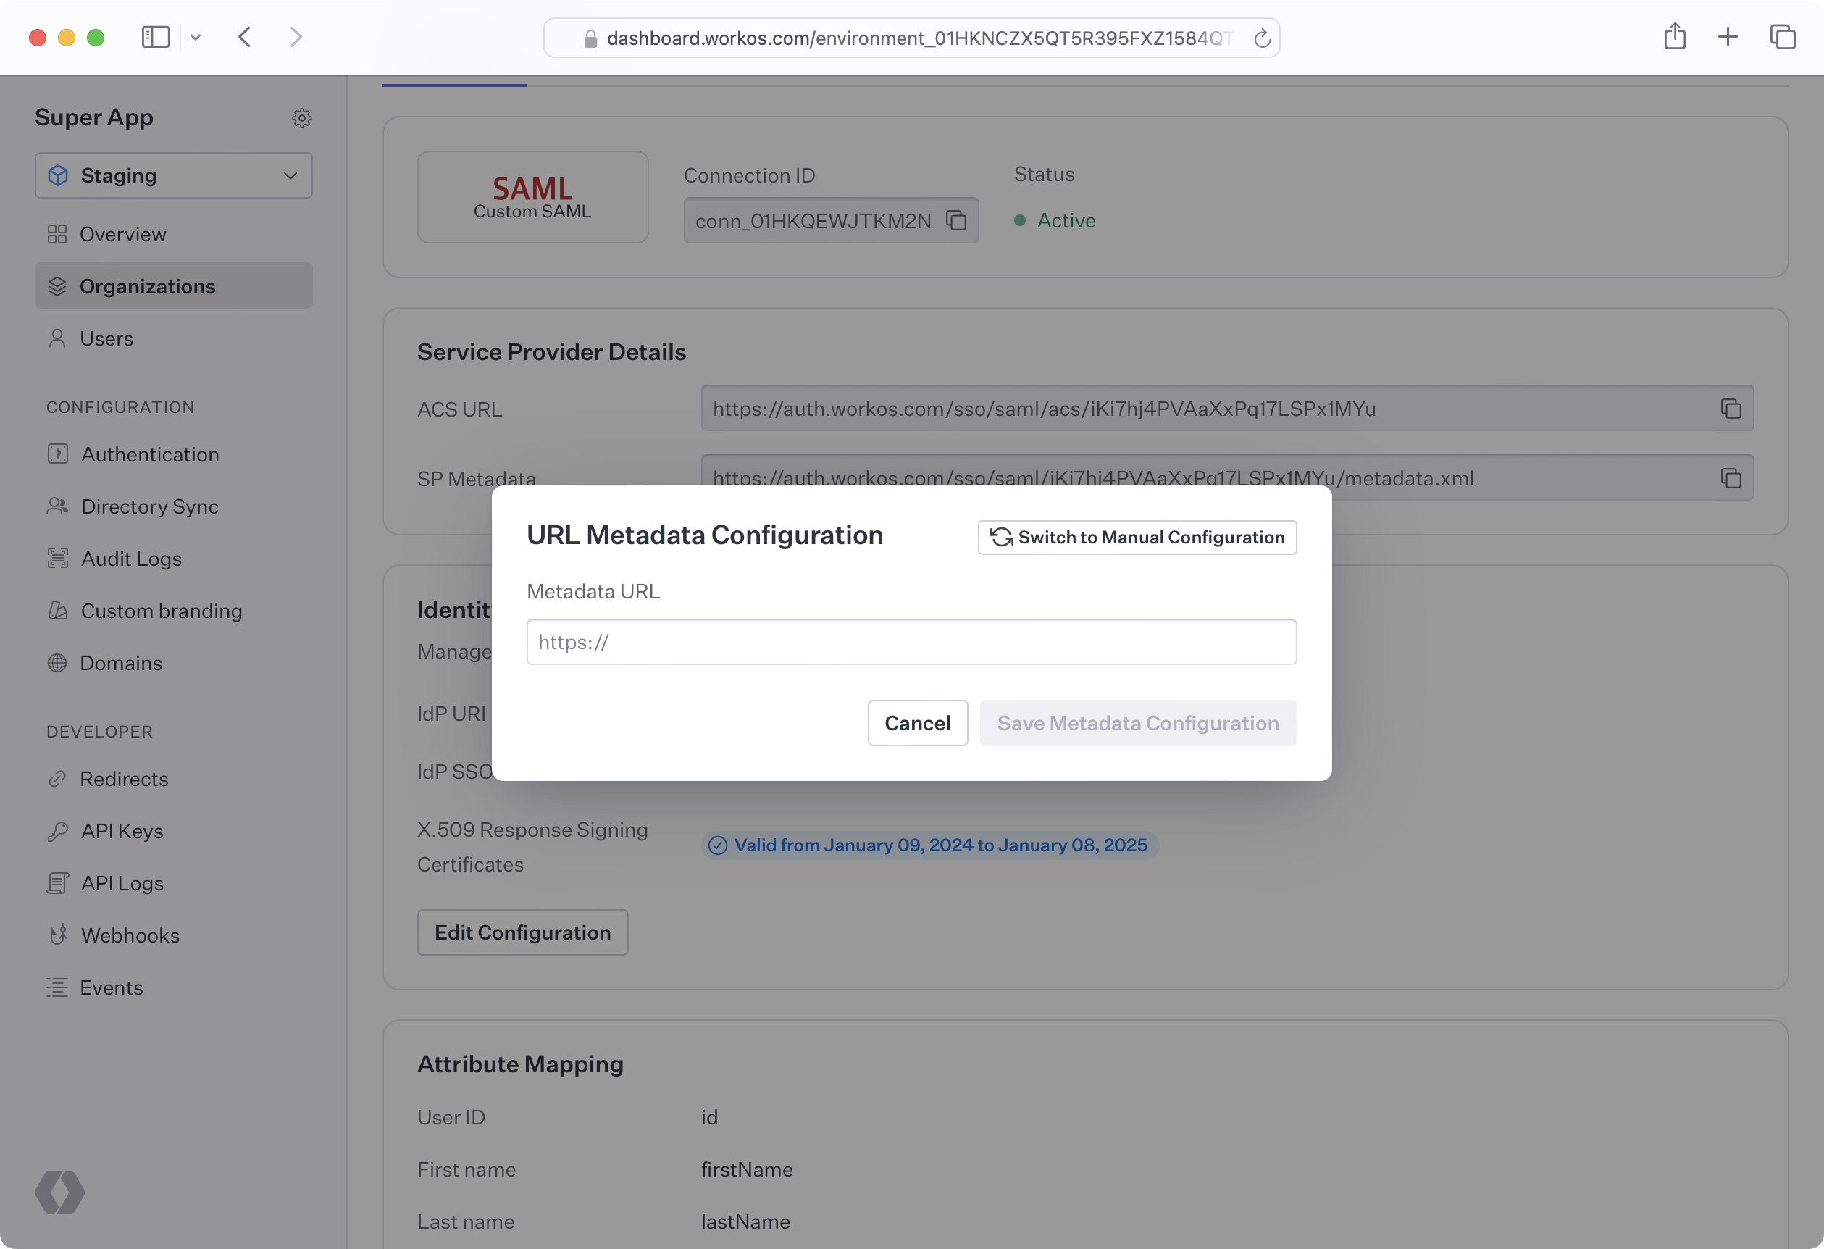Copy the SP Metadata URL
Viewport: 1824px width, 1249px height.
click(1731, 477)
